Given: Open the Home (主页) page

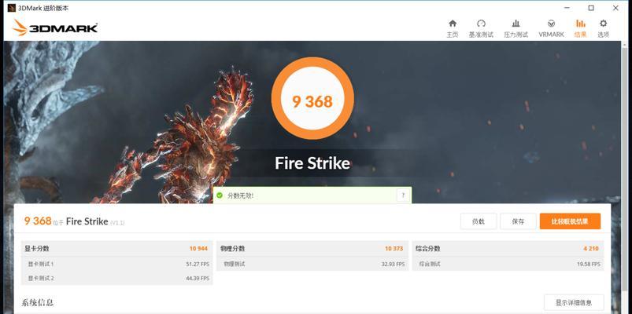Looking at the screenshot, I should coord(453,28).
